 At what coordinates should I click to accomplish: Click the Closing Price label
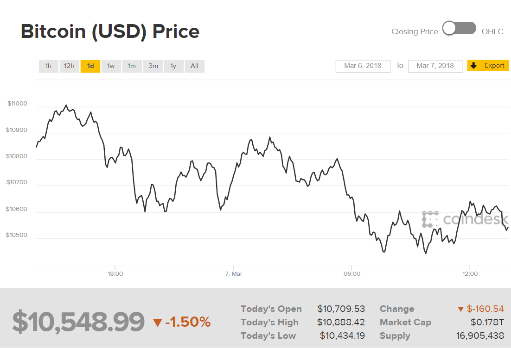(415, 32)
